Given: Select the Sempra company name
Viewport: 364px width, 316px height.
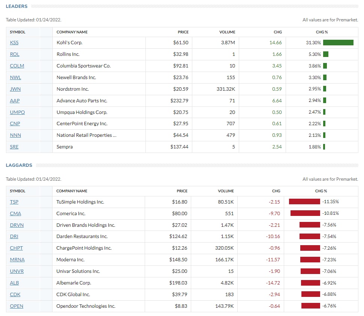Looking at the screenshot, I should pyautogui.click(x=64, y=147).
